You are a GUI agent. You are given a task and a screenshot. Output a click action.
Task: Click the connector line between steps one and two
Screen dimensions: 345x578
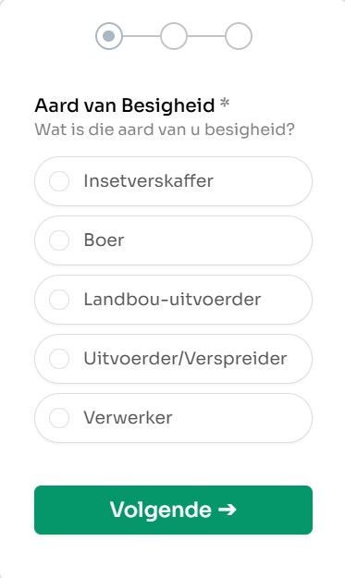coord(142,36)
